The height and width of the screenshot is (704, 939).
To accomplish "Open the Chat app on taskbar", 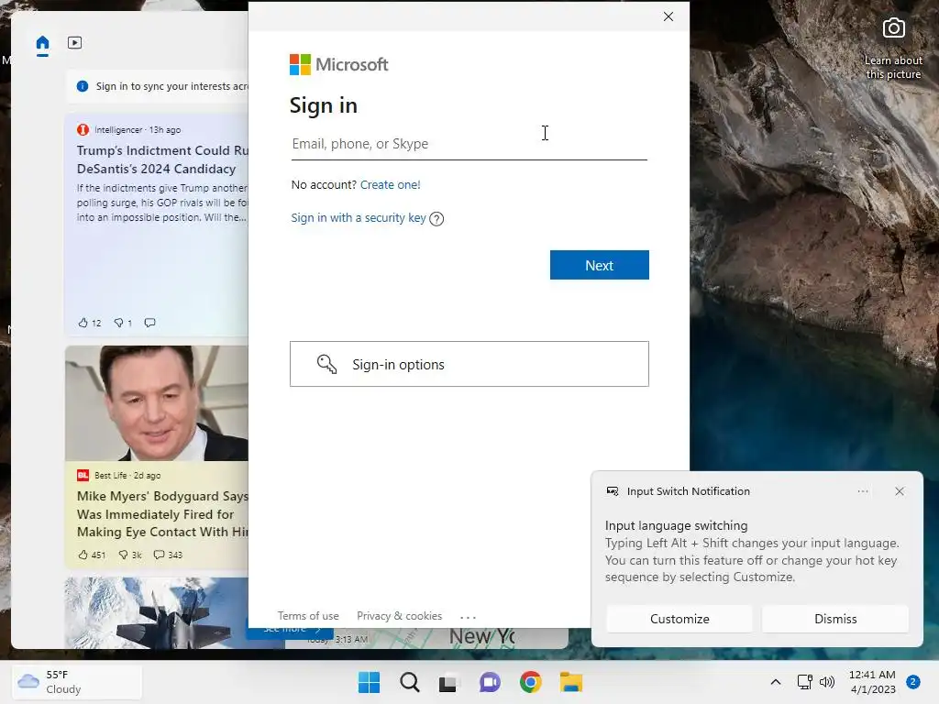I will [x=490, y=682].
